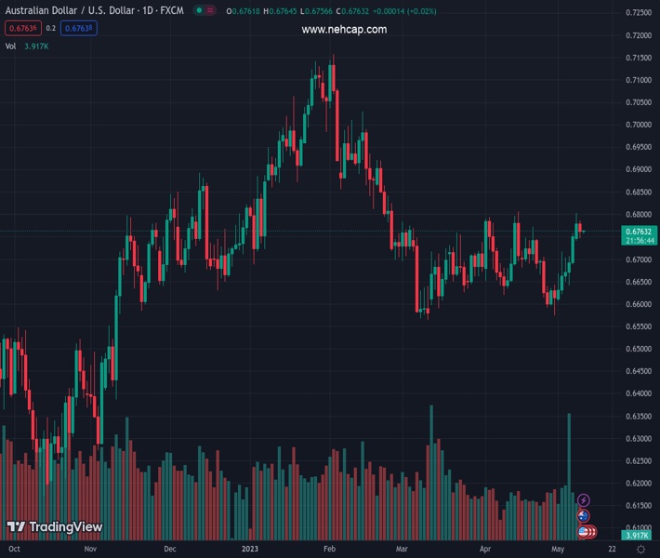Click the Feb label on time axis
The height and width of the screenshot is (558, 660).
(x=329, y=549)
